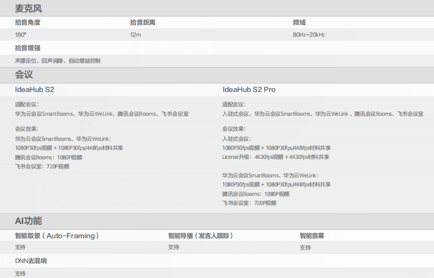Click 支持 under 智能取景
The image size is (434, 278).
[x=20, y=247]
